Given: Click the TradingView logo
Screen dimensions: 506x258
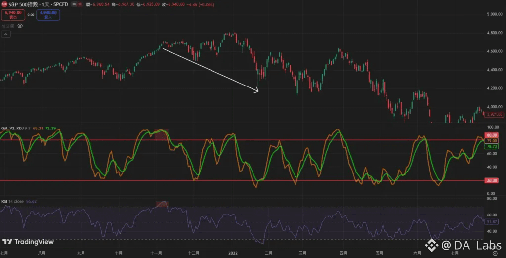Looking at the screenshot, I should 28,242.
